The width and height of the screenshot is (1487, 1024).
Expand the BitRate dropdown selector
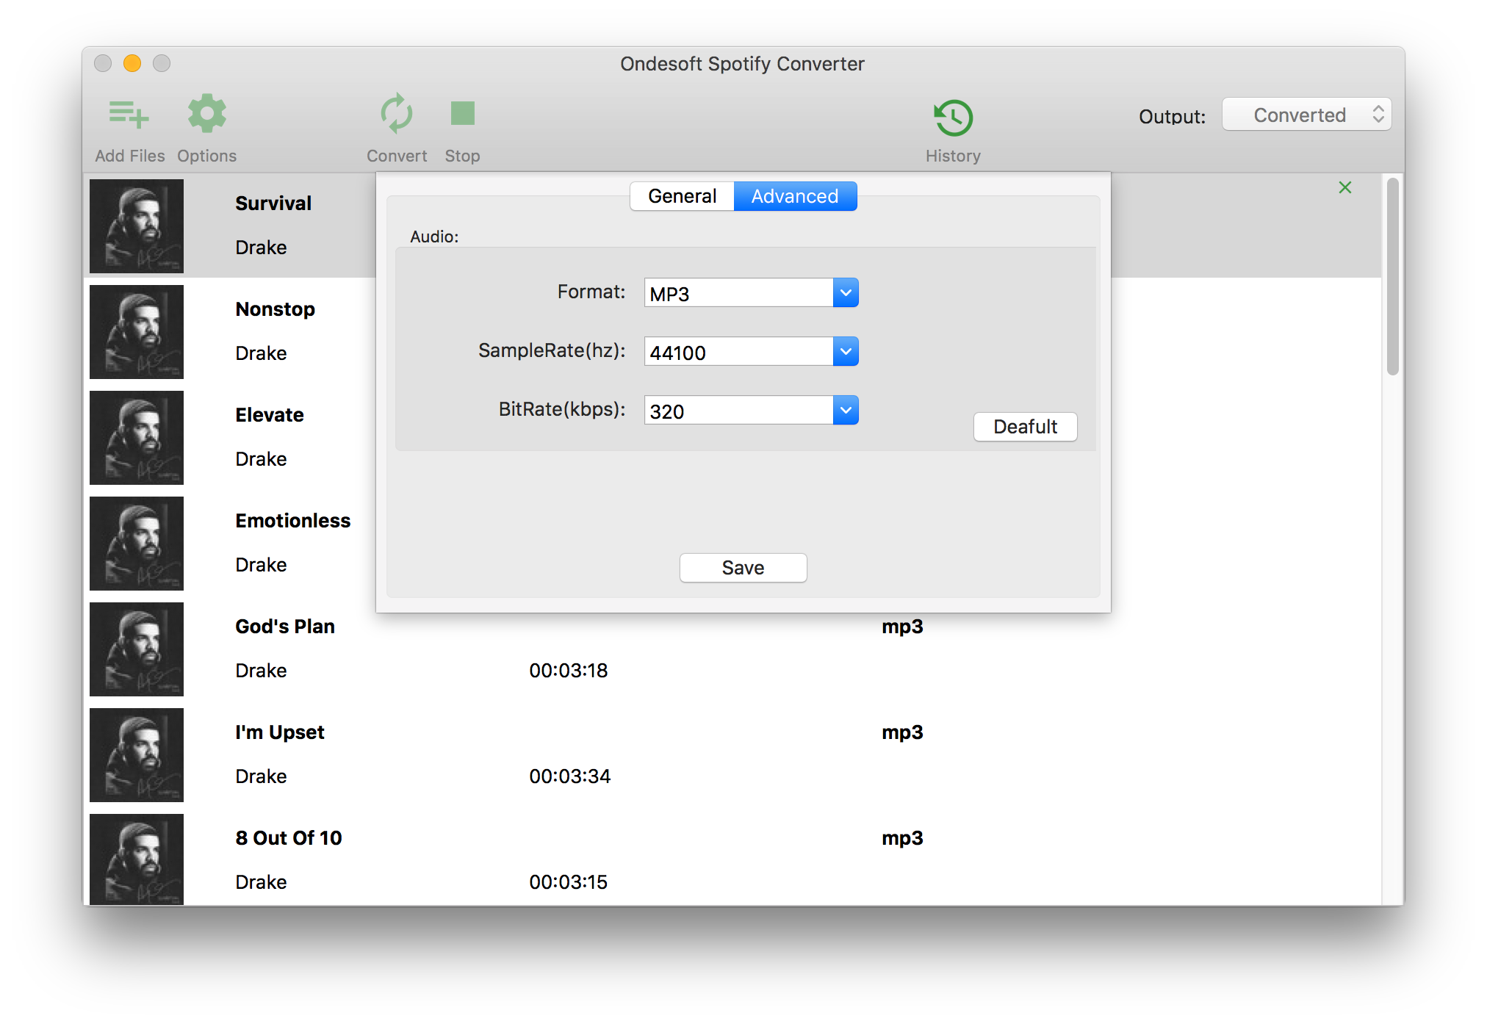(846, 411)
